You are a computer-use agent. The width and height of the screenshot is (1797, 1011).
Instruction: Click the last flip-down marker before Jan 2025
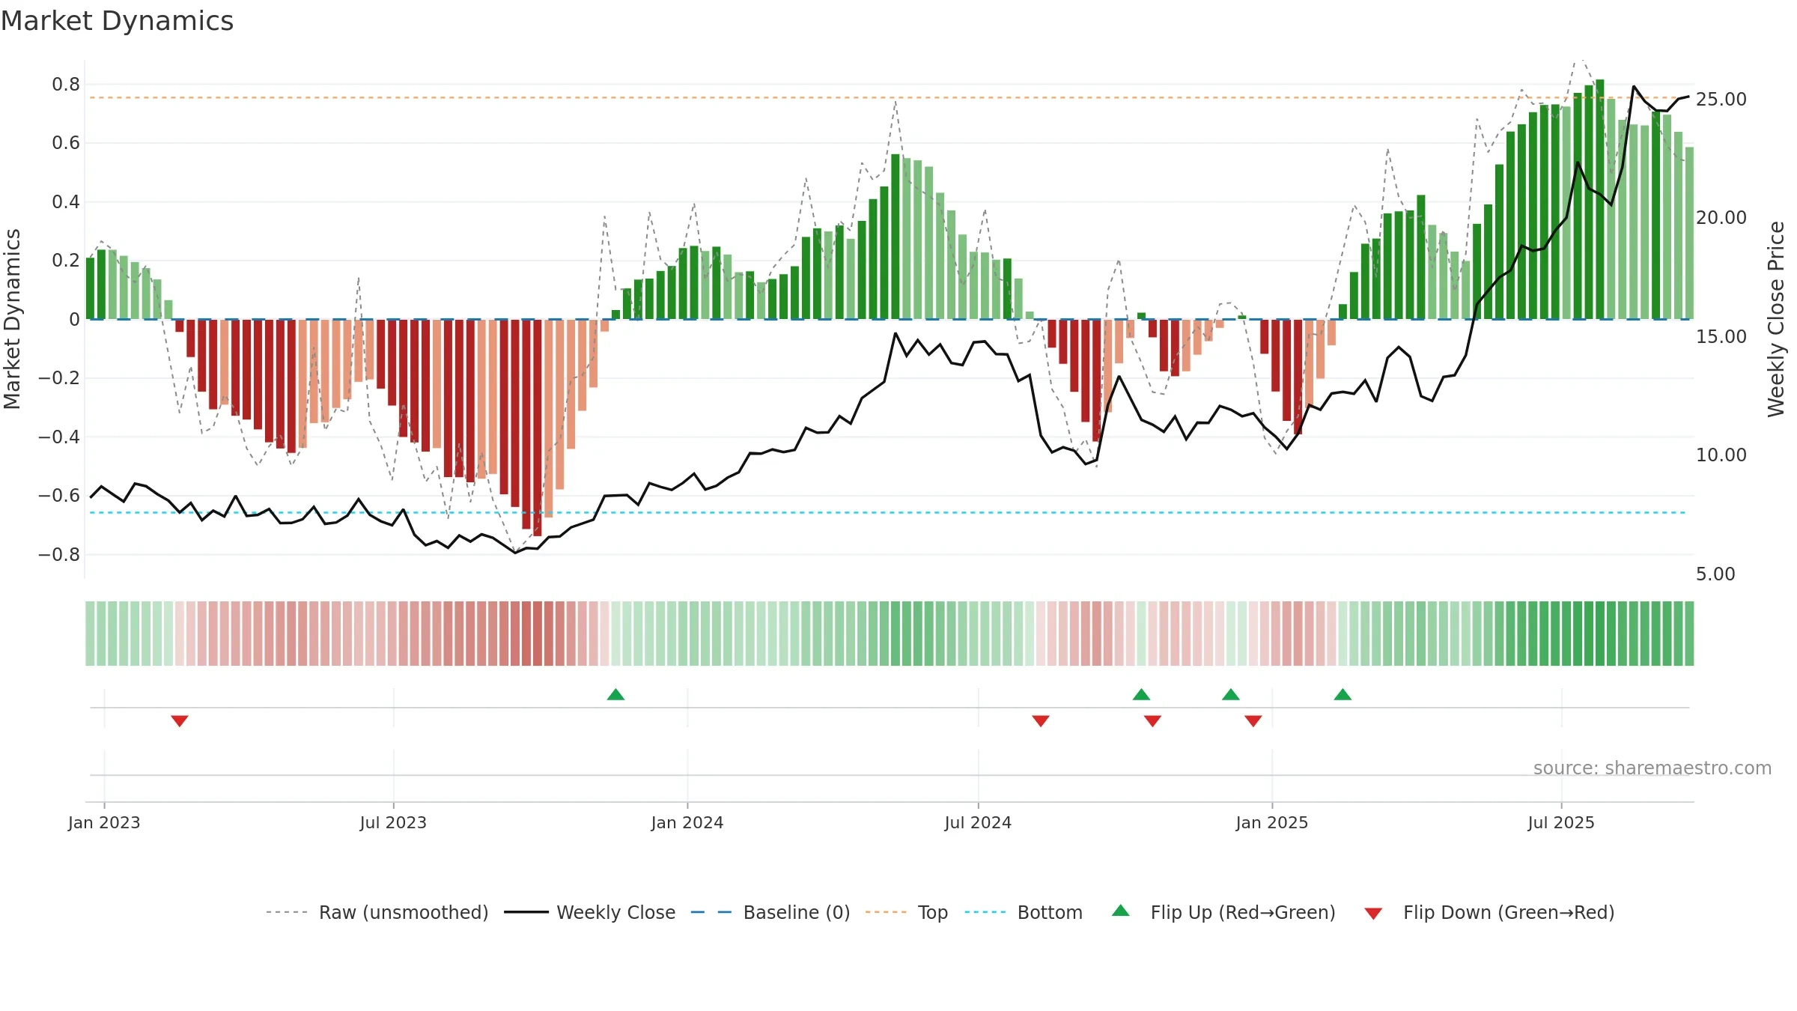point(1253,720)
